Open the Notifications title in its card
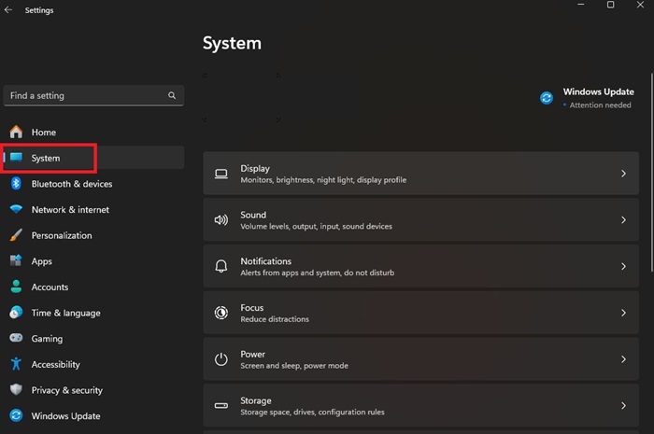 (x=265, y=261)
